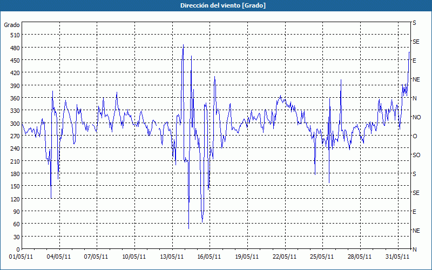Click the 60 degree axis label
Image resolution: width=432 pixels, height=270 pixels.
click(17, 224)
